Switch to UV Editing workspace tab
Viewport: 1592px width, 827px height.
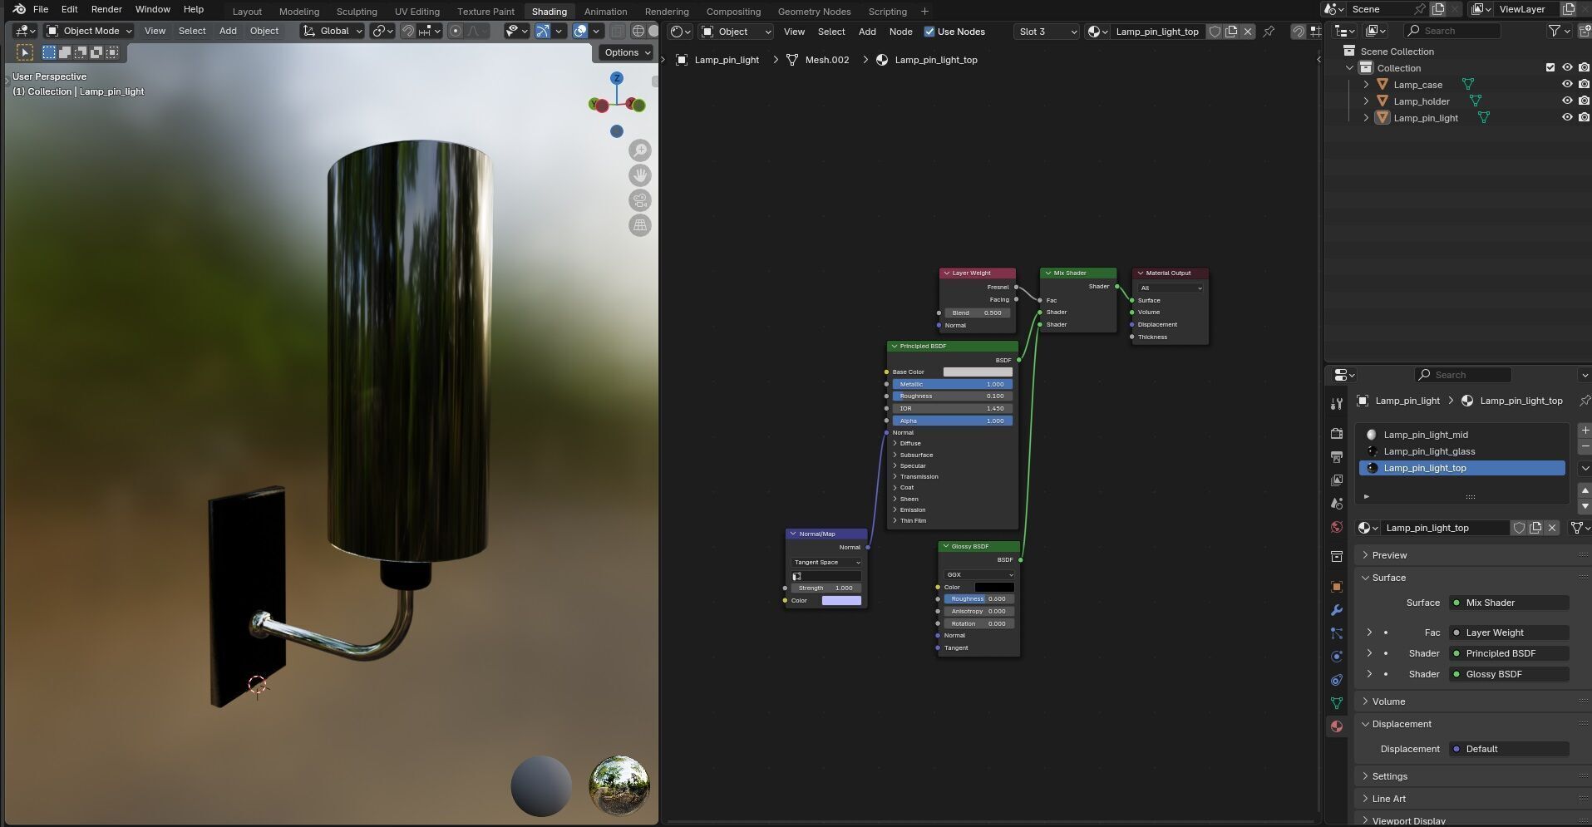pyautogui.click(x=417, y=12)
